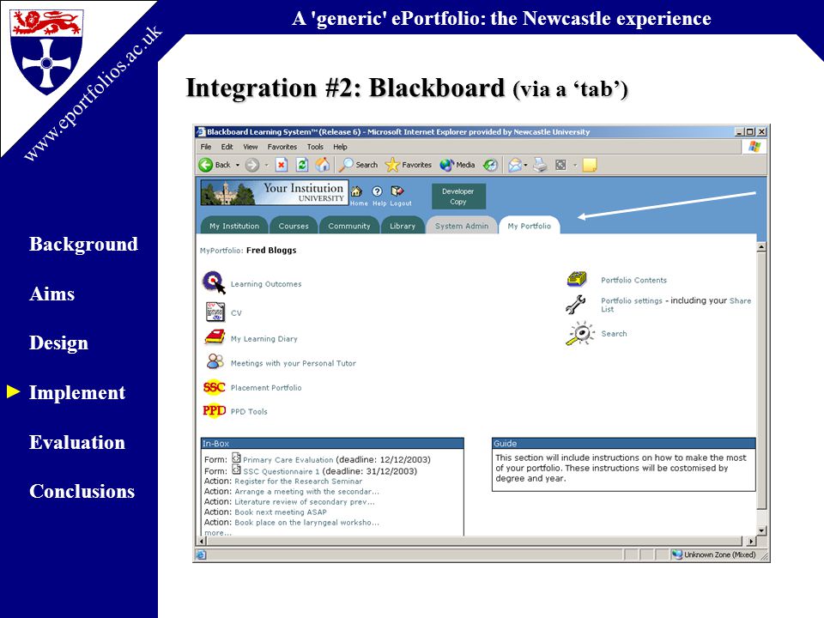Switch to the Community tab

tap(349, 226)
